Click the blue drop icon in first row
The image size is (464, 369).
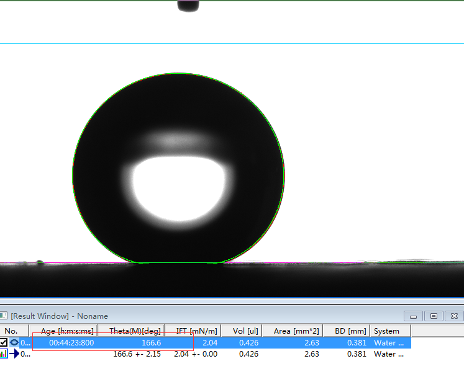tap(14, 342)
